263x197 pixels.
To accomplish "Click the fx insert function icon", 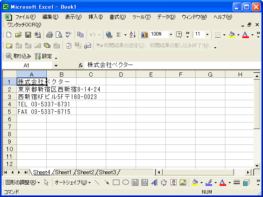I will (81, 65).
